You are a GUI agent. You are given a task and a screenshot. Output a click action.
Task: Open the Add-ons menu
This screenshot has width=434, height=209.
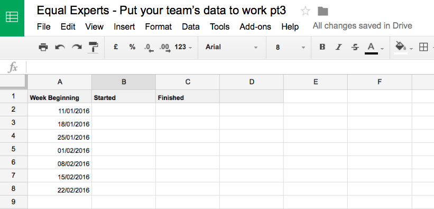pos(255,27)
